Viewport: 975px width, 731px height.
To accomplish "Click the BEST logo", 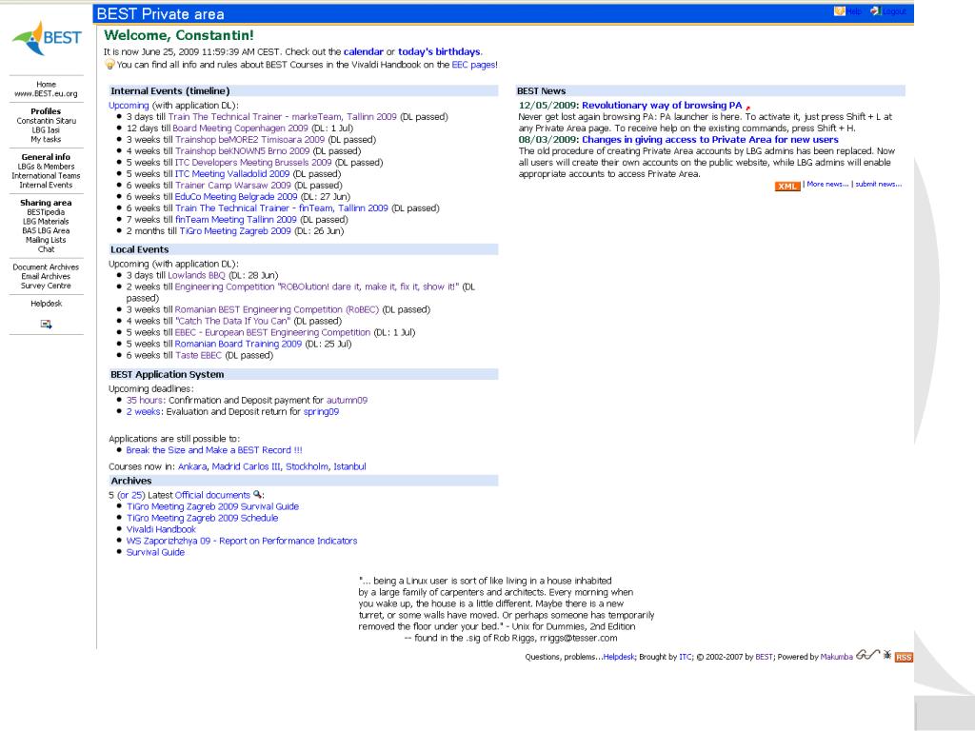I will coord(47,38).
